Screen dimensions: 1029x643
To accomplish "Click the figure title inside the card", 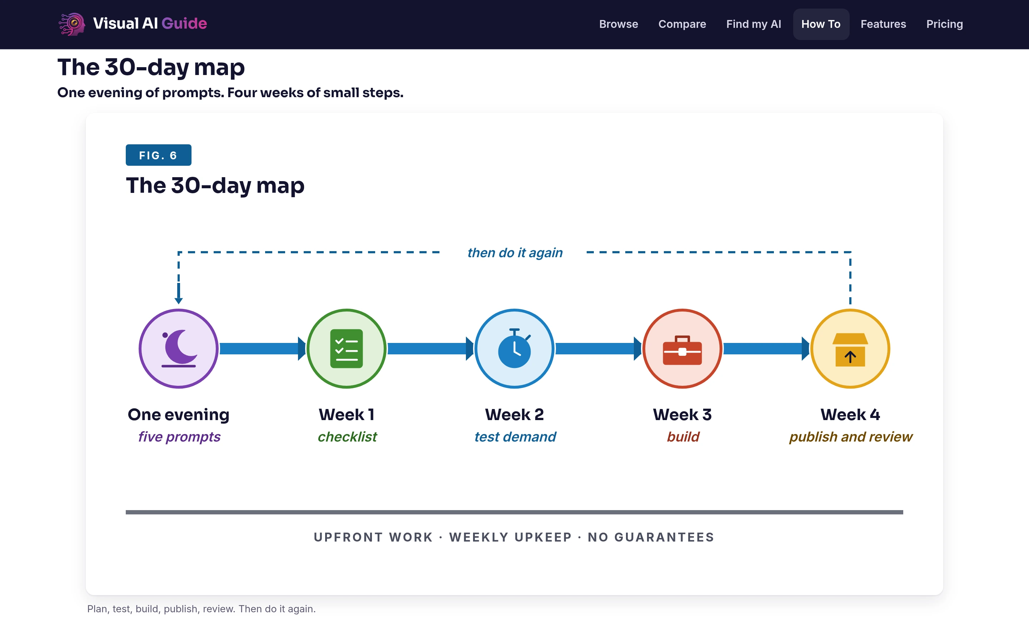I will pyautogui.click(x=215, y=185).
